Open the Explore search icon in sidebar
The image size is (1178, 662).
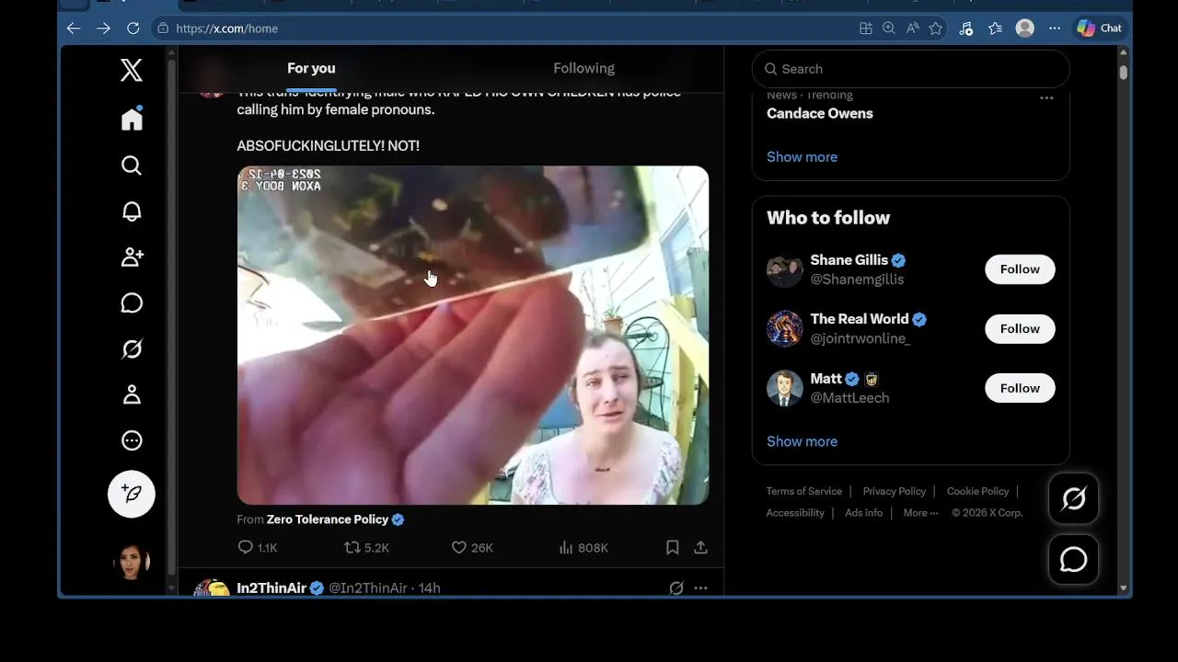click(x=132, y=165)
